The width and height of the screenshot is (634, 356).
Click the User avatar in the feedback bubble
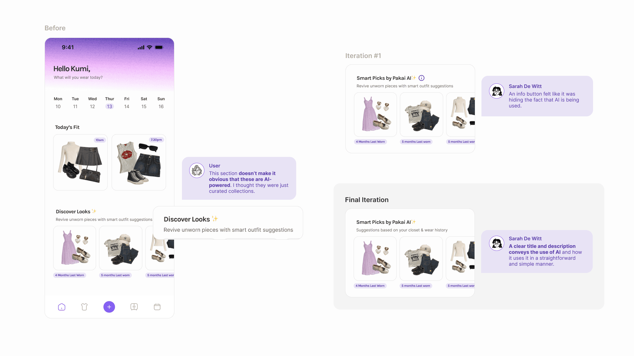point(197,170)
